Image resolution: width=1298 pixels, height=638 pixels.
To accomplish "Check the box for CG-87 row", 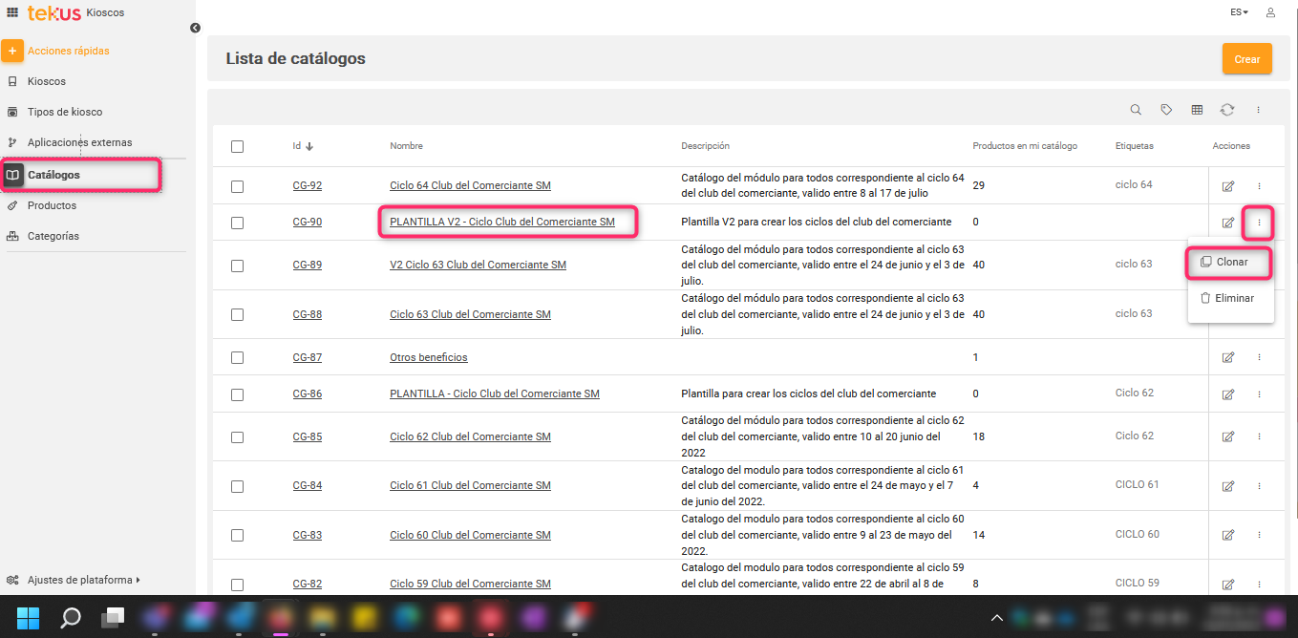I will click(x=237, y=357).
